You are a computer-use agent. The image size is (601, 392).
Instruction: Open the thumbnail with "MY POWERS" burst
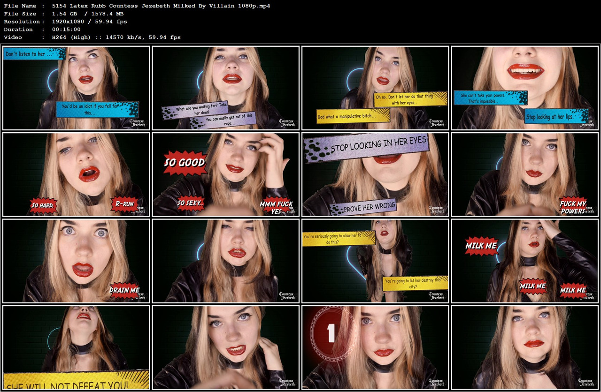pos(525,174)
